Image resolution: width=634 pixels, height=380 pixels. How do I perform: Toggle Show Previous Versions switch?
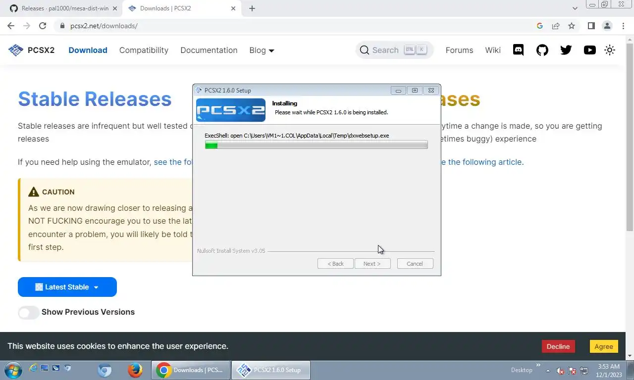[x=28, y=312]
